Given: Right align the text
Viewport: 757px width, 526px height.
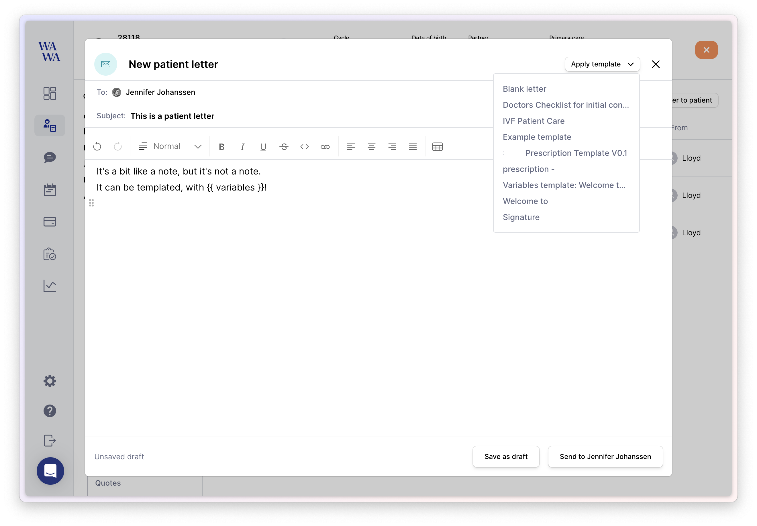Looking at the screenshot, I should point(392,147).
